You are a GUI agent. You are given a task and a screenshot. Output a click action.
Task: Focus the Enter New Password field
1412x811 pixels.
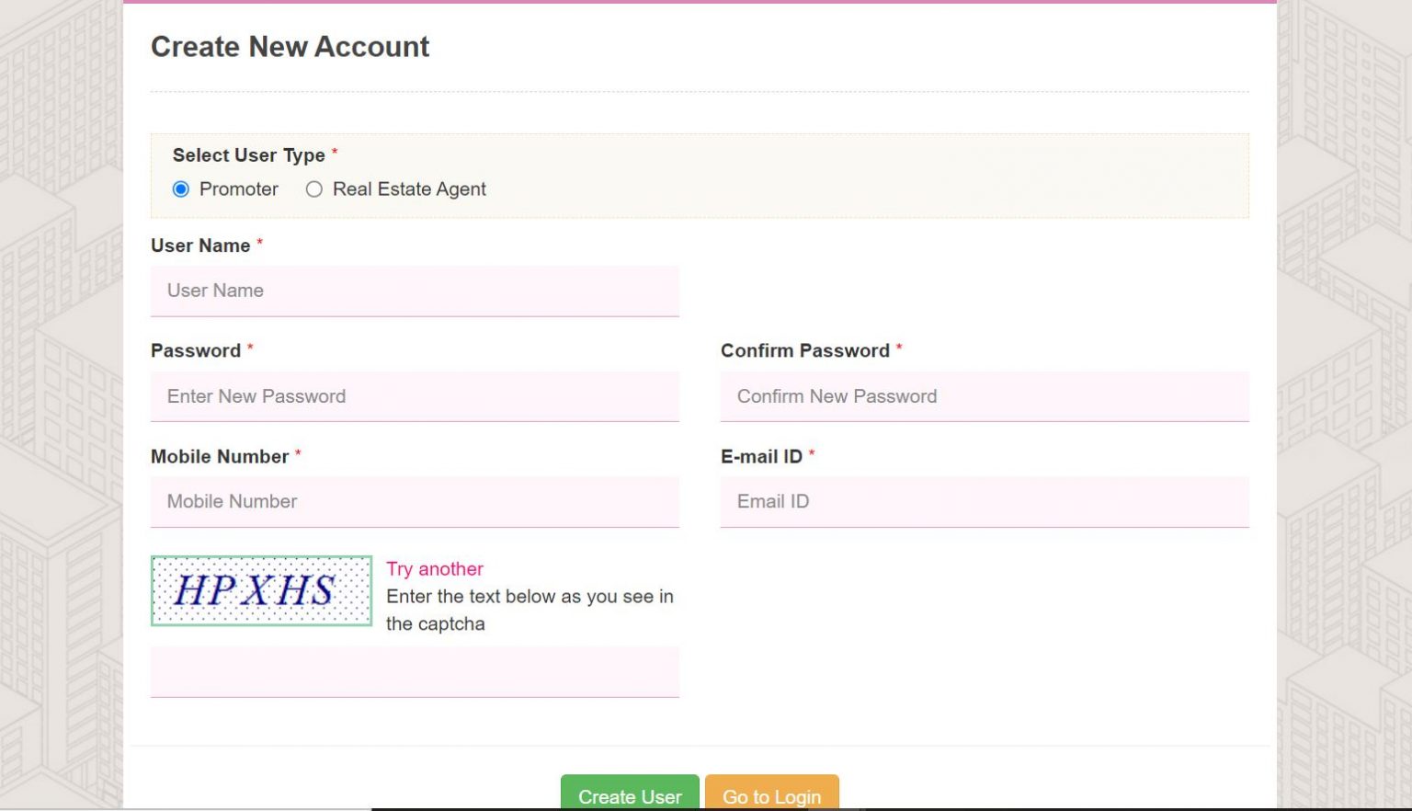pos(415,397)
